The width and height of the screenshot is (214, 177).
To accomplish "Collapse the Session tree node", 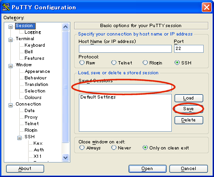I will (x=10, y=27).
